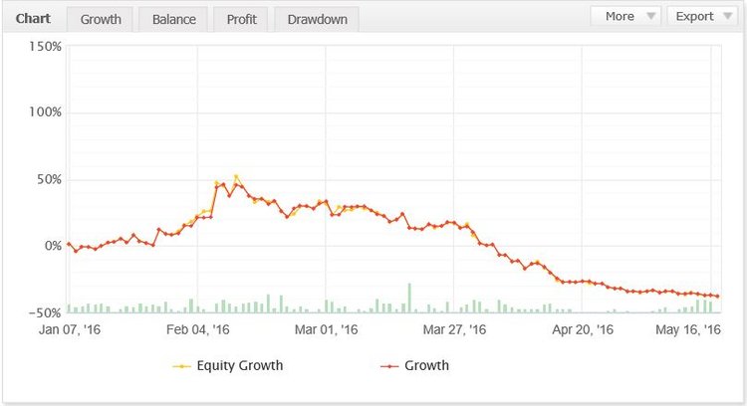Click the yellow Equity Growth legend marker
Image resolution: width=747 pixels, height=406 pixels.
tap(182, 366)
